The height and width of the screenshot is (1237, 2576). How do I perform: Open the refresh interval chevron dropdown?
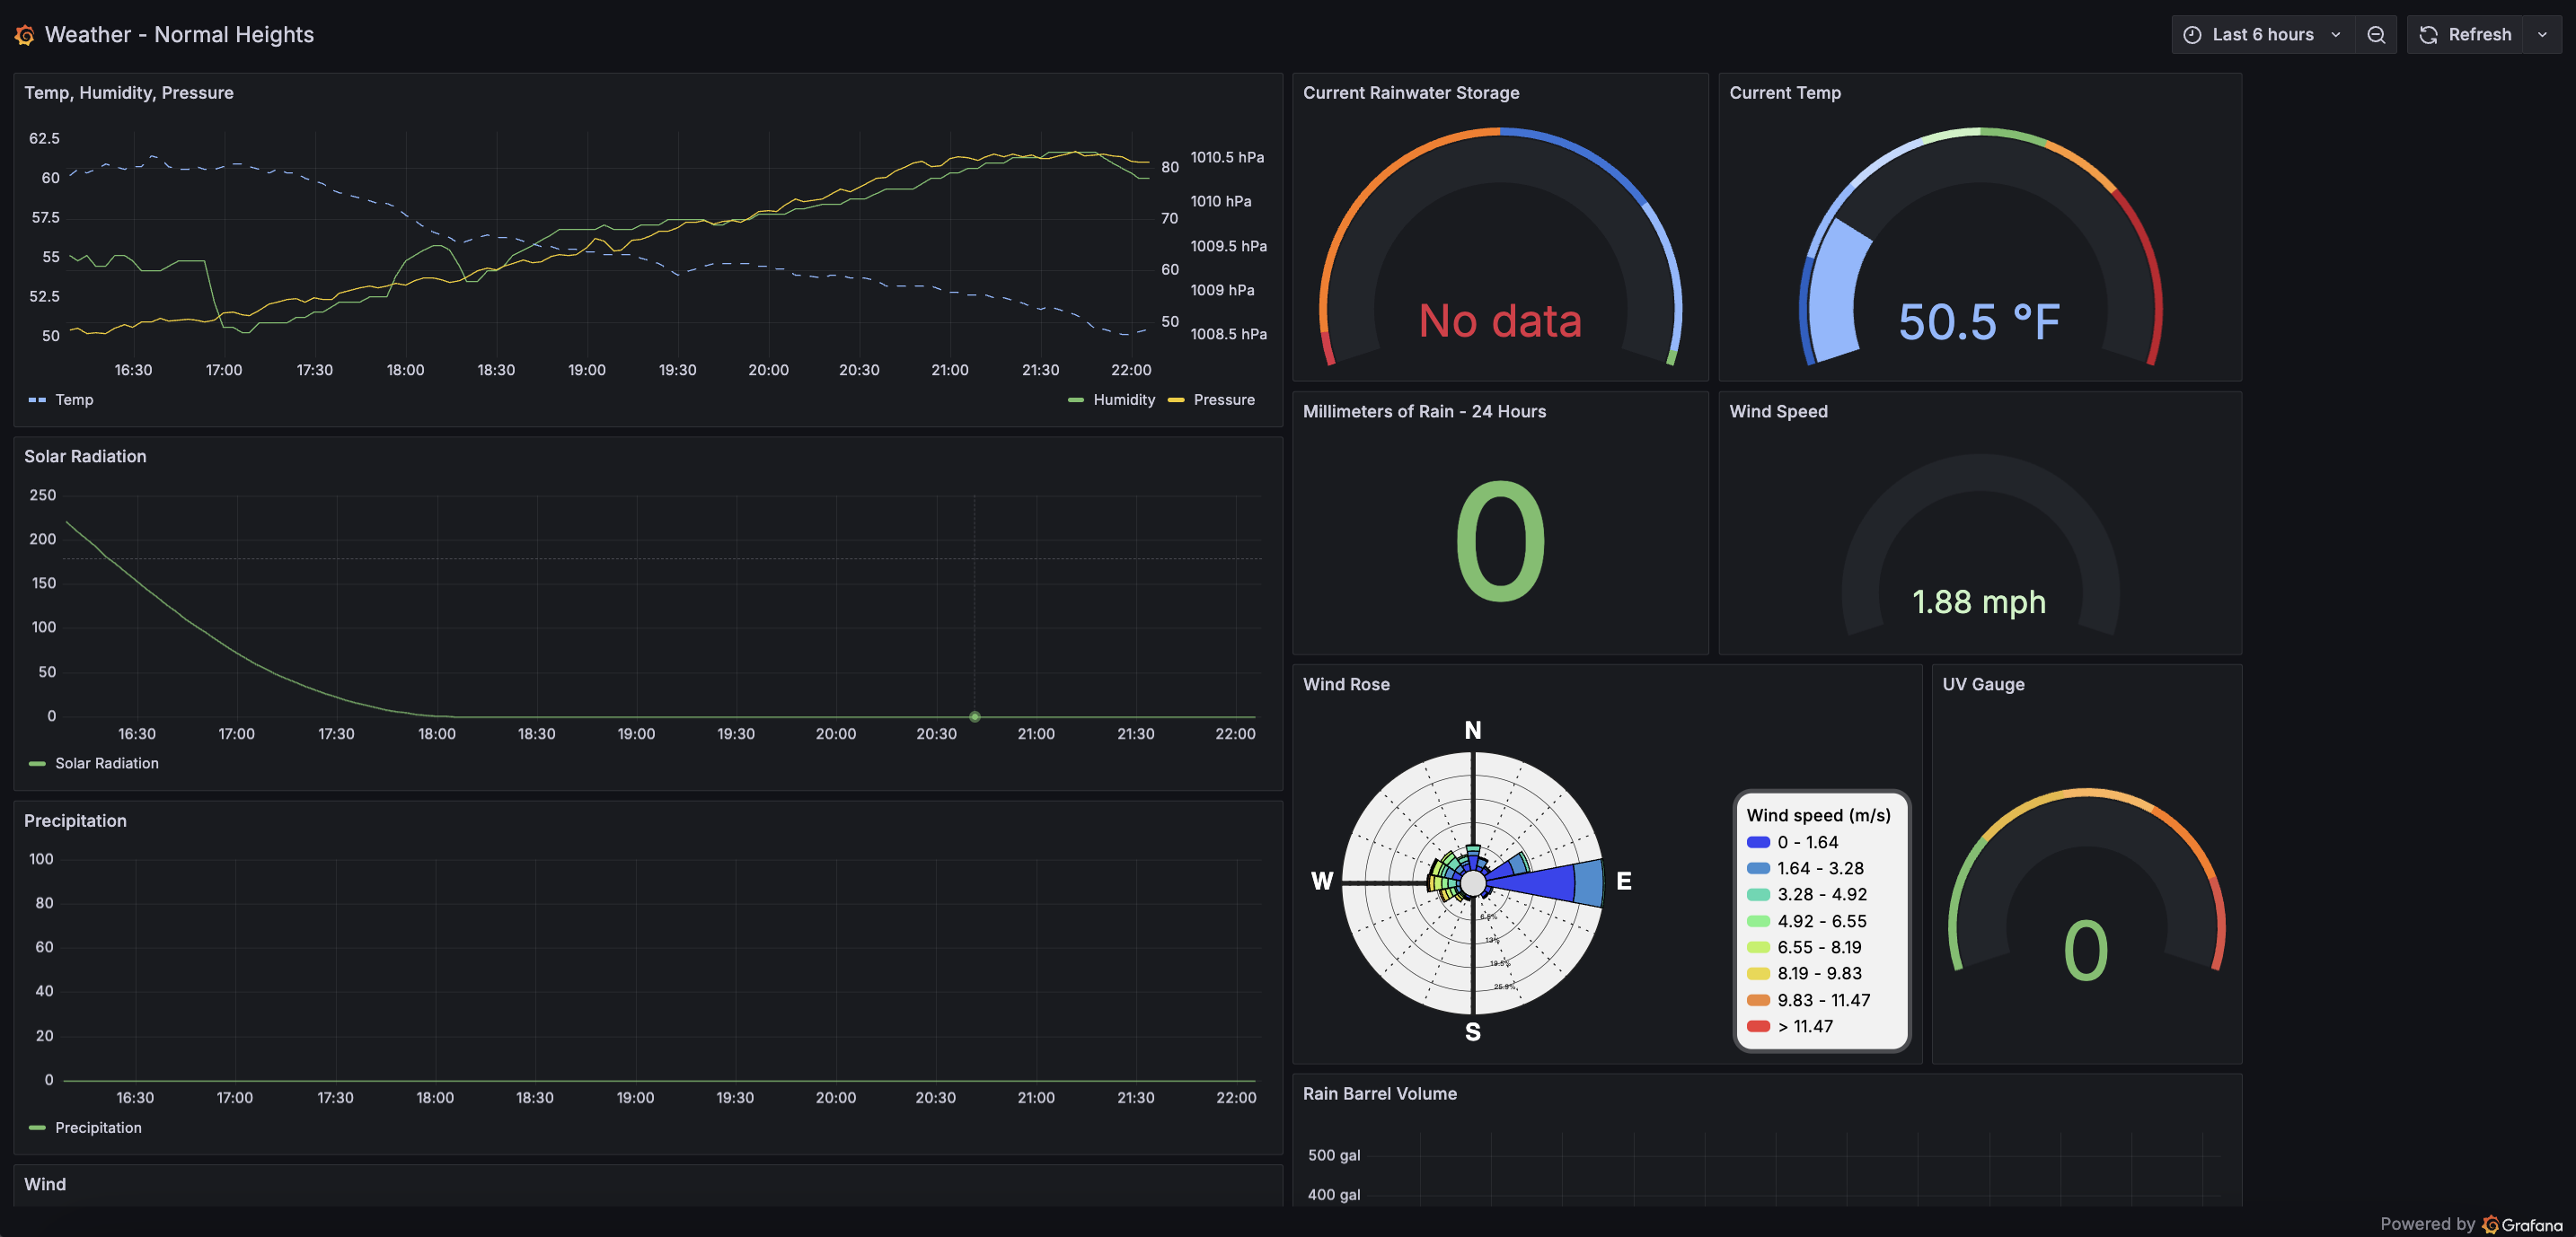click(x=2542, y=33)
